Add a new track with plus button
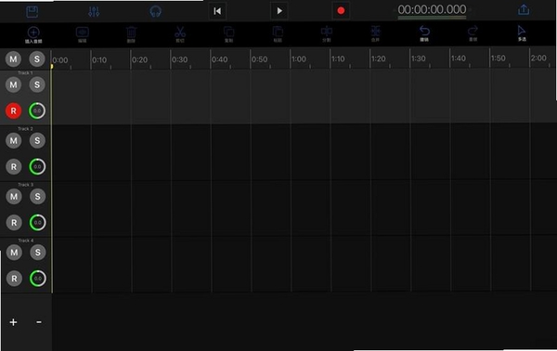Viewport: 557px width, 351px height. pos(13,322)
